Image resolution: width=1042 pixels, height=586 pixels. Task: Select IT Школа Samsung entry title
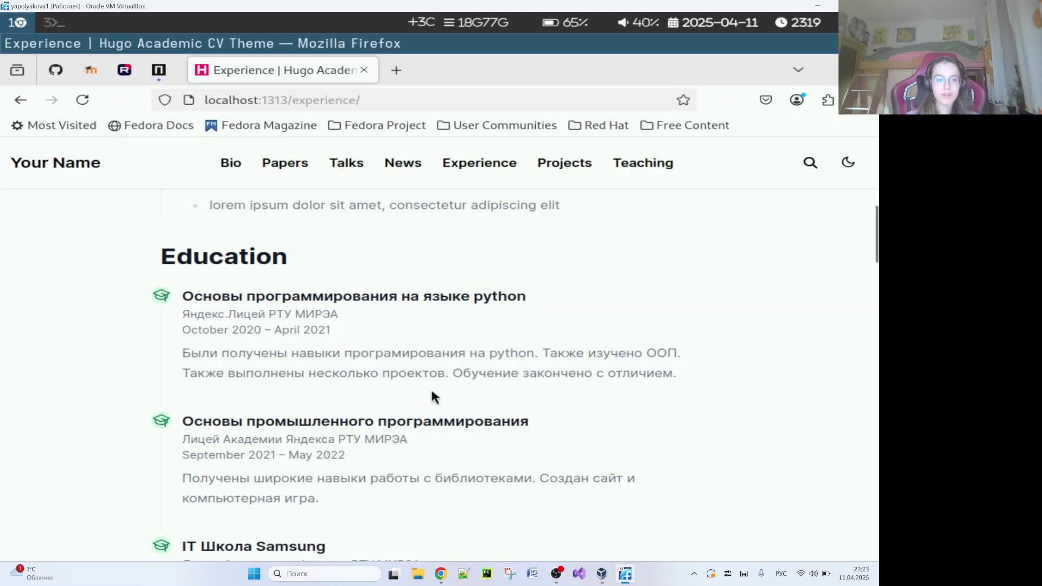pos(253,546)
